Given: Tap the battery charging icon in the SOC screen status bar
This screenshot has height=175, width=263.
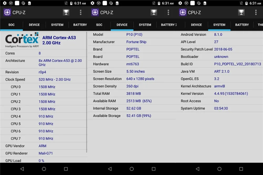Looking at the screenshot, I should (71, 3).
